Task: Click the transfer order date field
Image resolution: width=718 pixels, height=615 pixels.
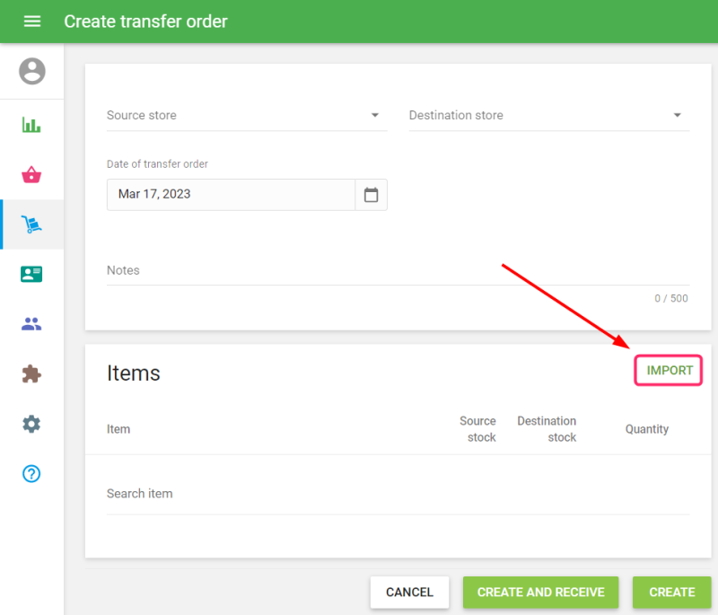Action: point(231,195)
